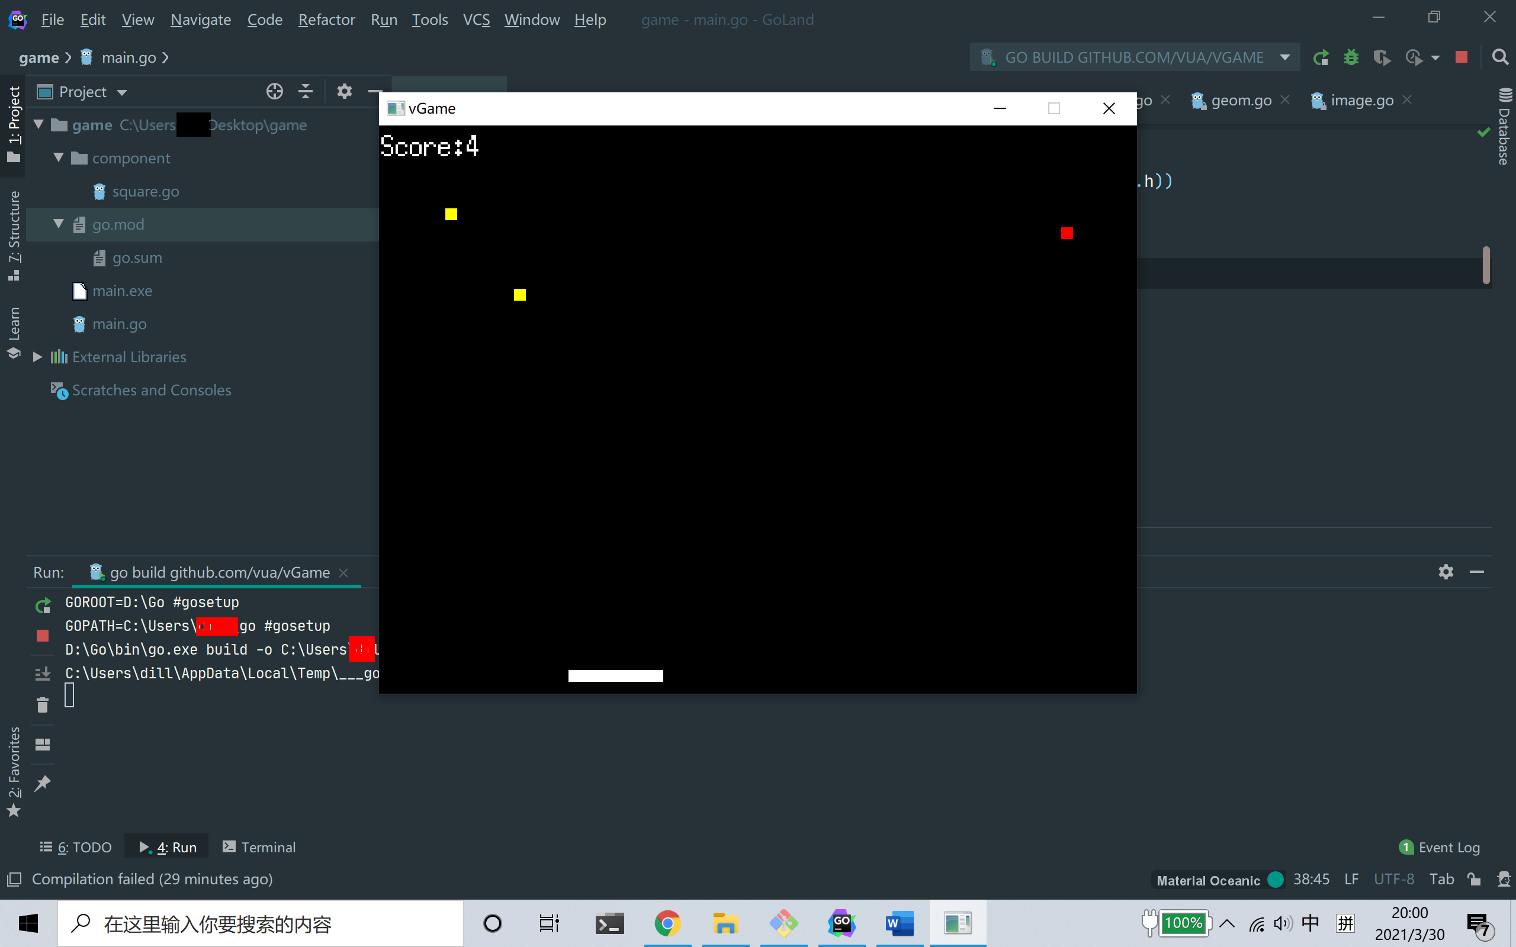Switch to the geom.go editor tab
The image size is (1516, 947).
(1241, 100)
